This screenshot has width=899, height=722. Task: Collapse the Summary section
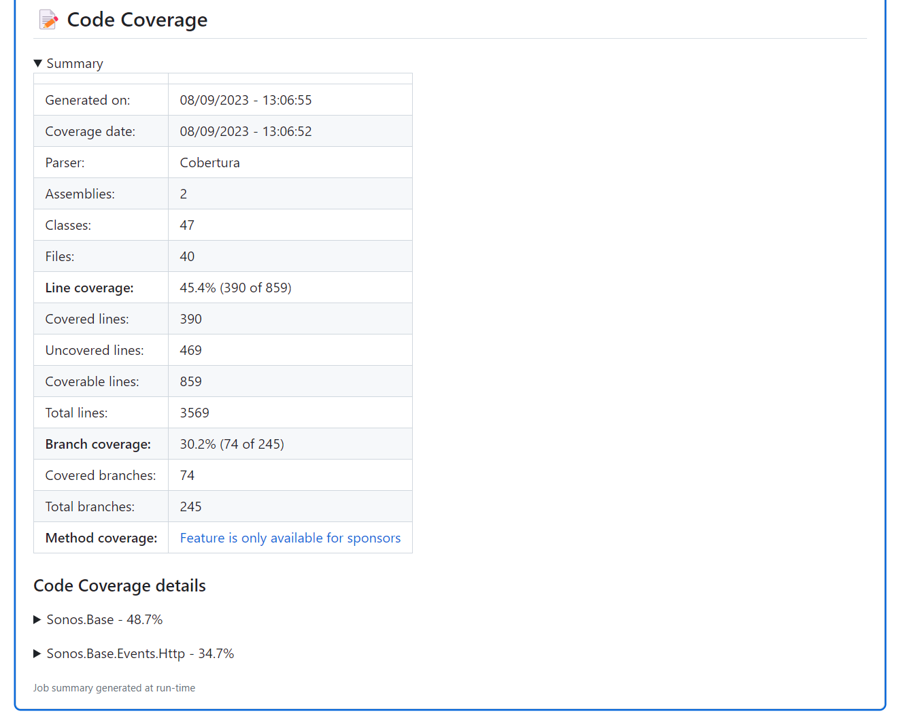68,63
